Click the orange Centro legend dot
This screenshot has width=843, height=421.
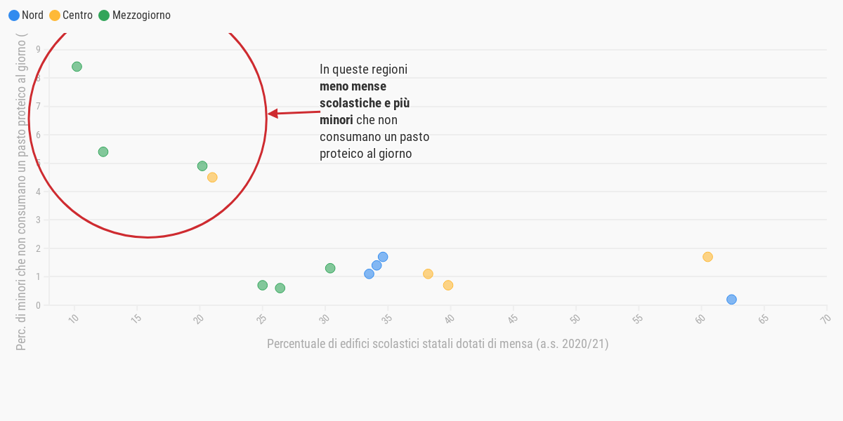coord(55,15)
